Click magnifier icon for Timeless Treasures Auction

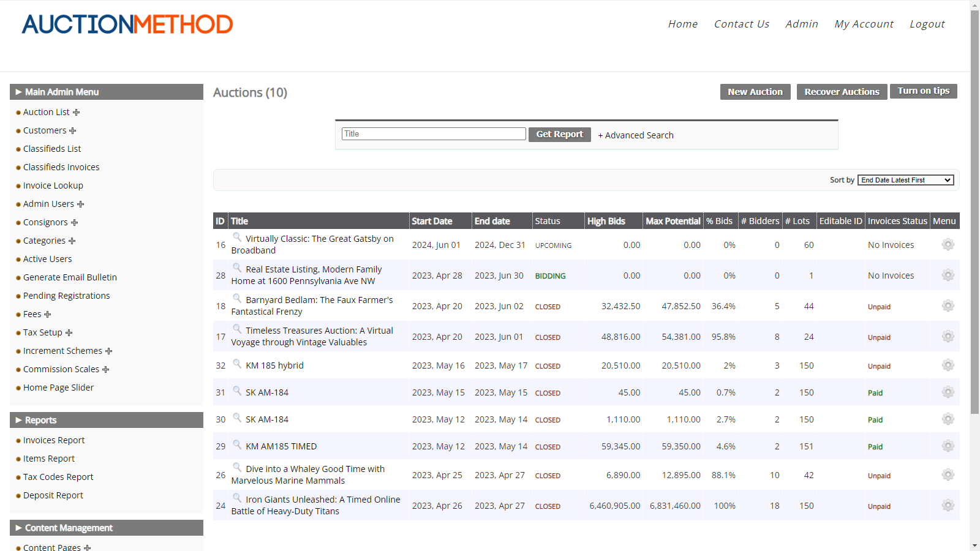[x=237, y=329]
